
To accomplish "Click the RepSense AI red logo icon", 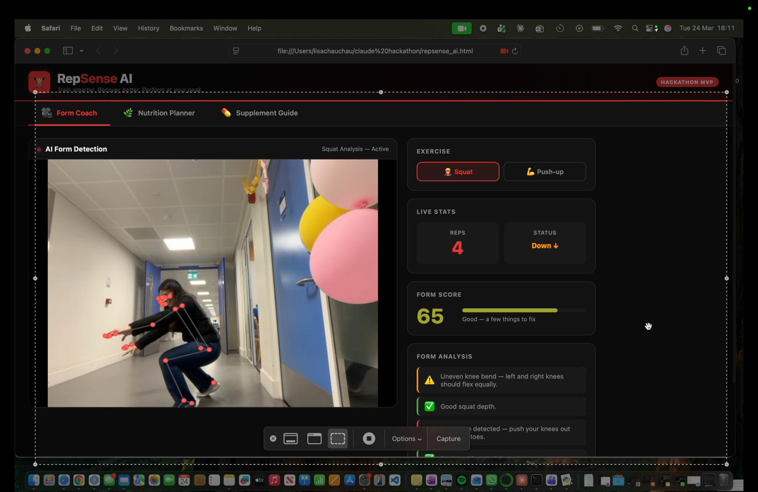I will coord(39,82).
